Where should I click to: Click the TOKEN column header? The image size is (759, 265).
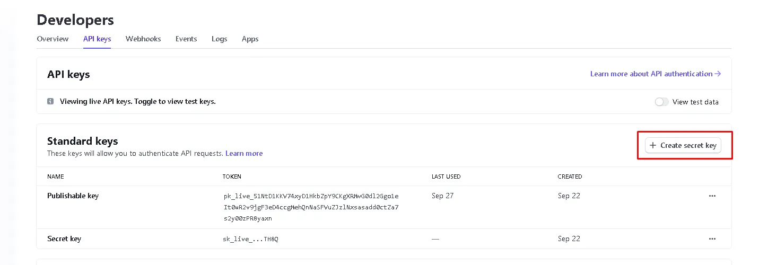[x=232, y=176]
